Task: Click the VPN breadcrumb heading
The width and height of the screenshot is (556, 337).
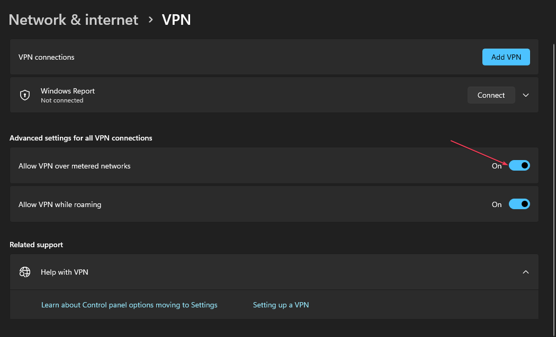Action: pos(176,20)
